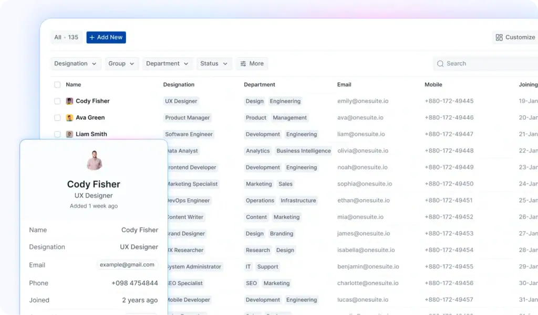
Task: Open emily@onesuite.io email link
Action: coord(363,101)
